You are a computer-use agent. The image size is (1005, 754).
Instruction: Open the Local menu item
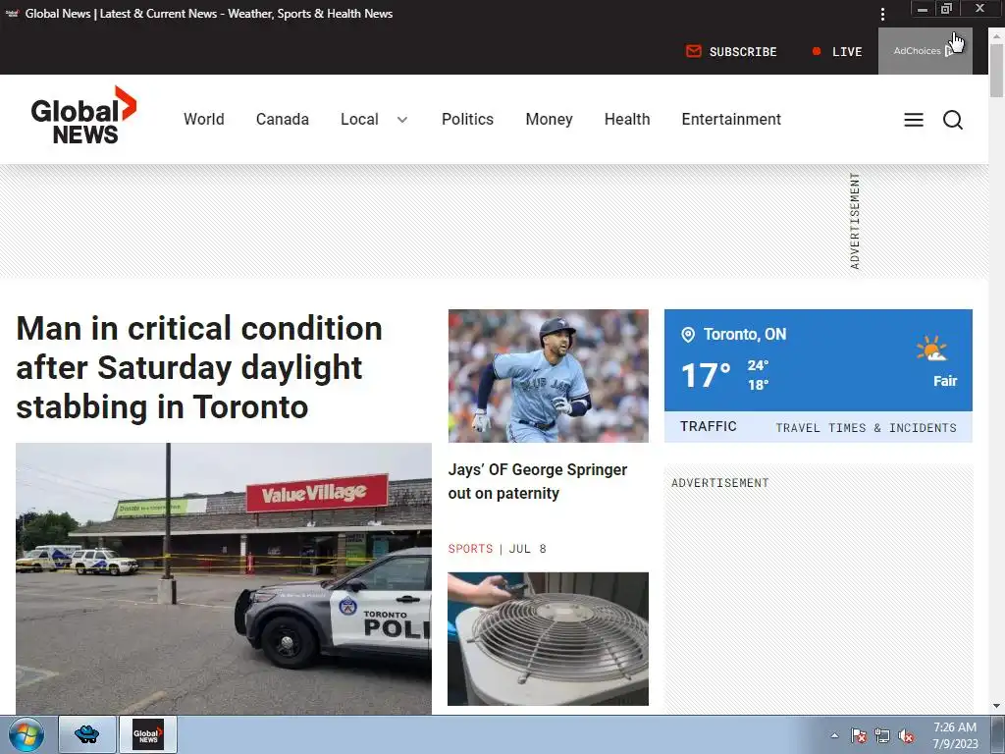(x=359, y=119)
